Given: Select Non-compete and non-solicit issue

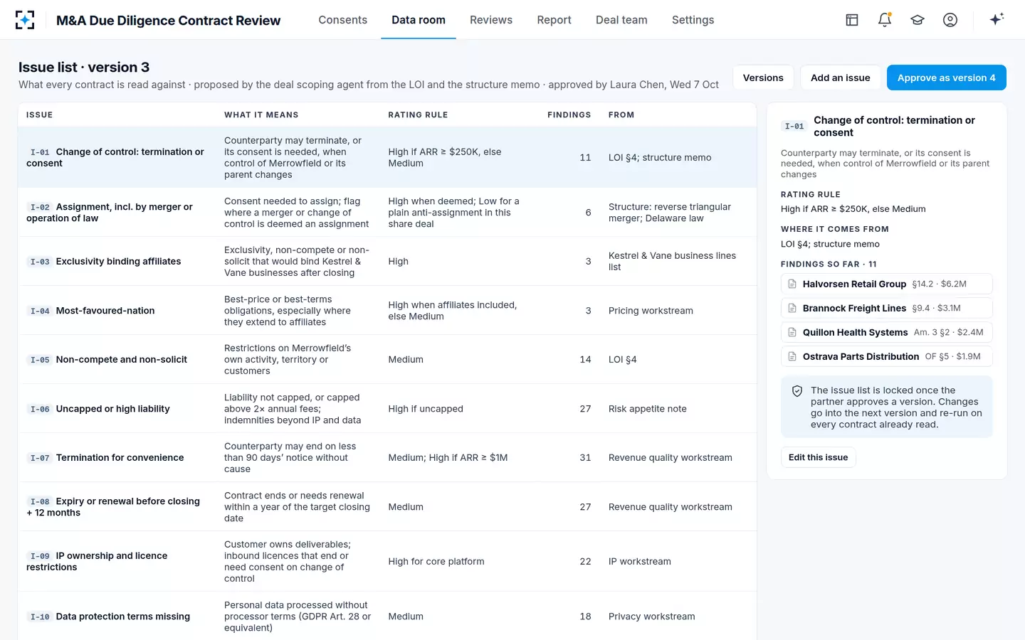Looking at the screenshot, I should [387, 359].
